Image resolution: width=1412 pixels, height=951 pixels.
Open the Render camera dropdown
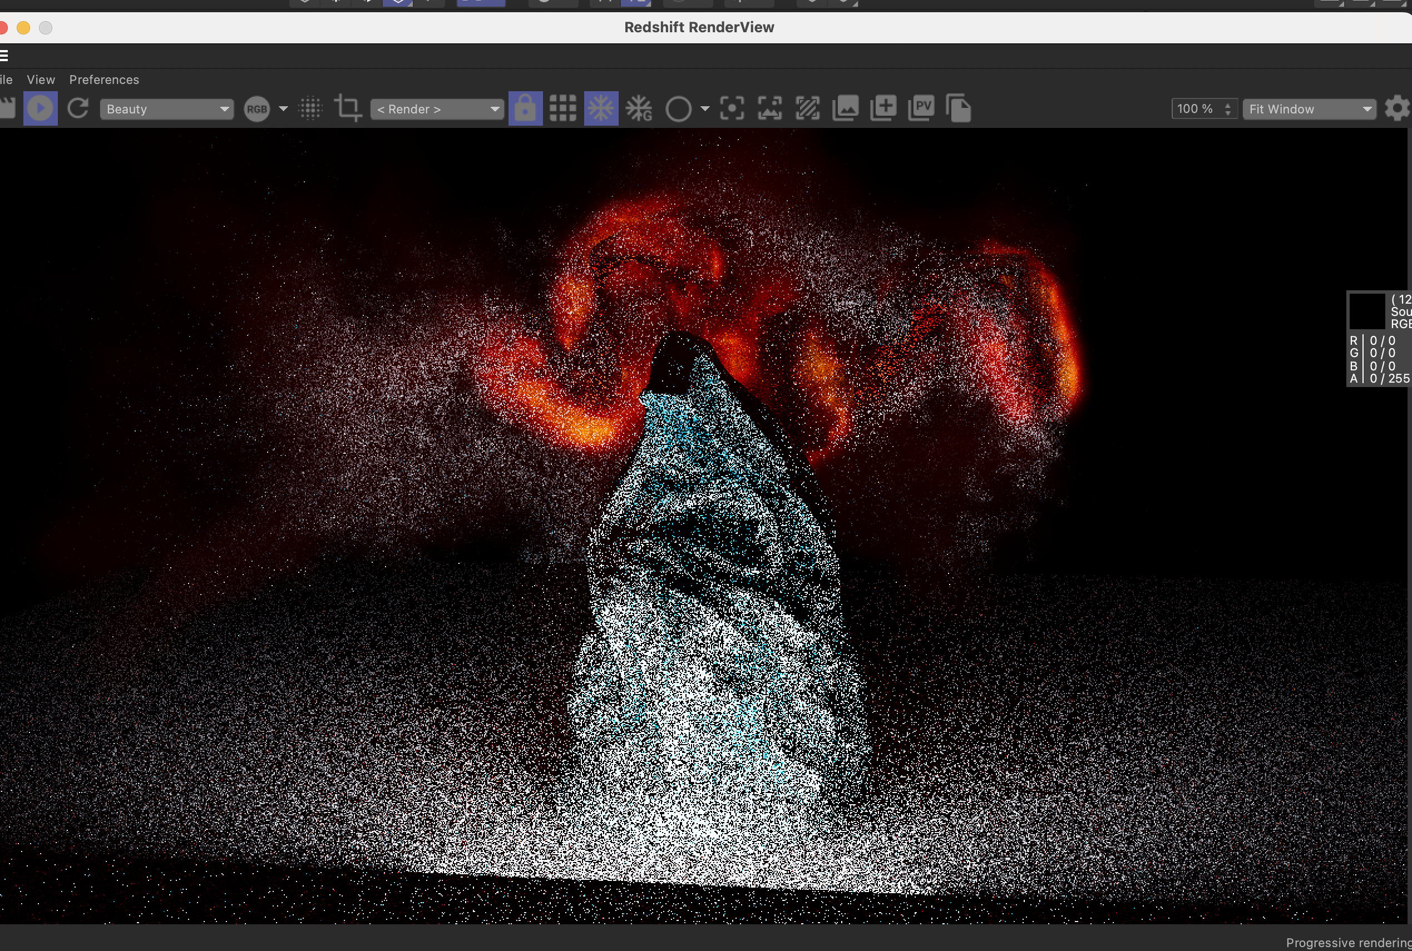(x=437, y=109)
